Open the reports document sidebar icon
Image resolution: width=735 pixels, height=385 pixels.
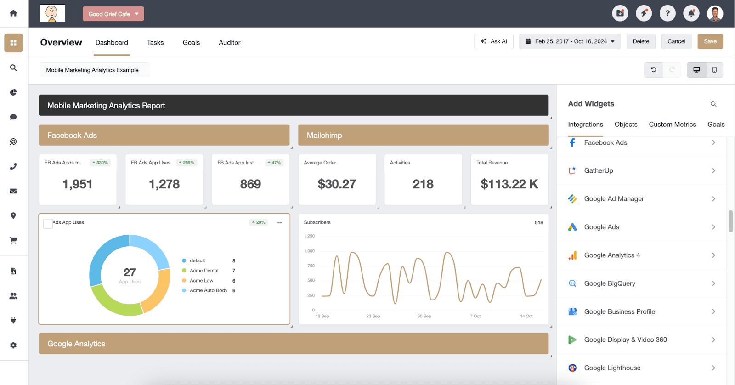tap(13, 271)
